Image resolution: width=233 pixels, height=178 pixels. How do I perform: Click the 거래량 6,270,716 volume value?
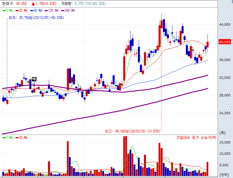click(x=90, y=3)
